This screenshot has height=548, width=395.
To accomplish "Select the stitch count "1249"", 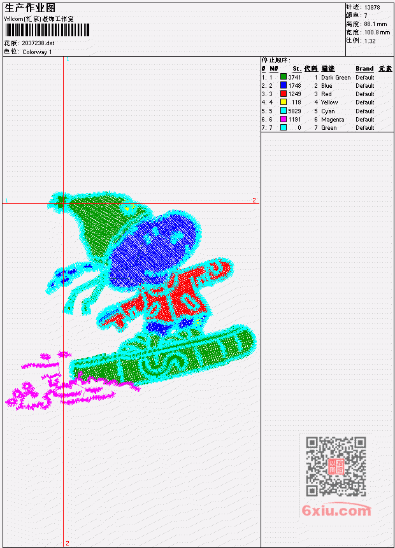I will click(x=294, y=94).
